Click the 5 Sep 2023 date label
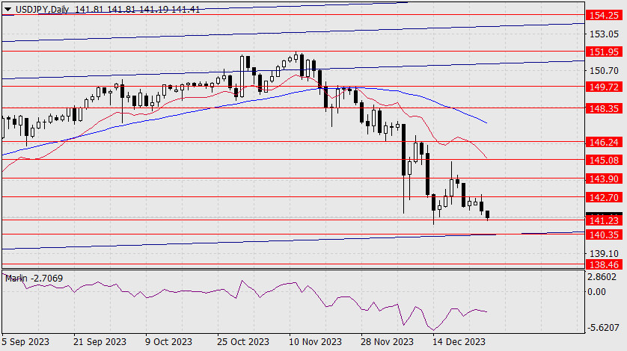 pos(25,342)
